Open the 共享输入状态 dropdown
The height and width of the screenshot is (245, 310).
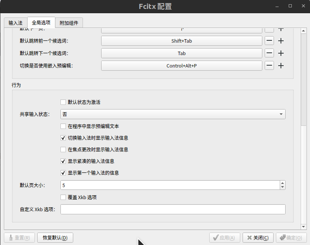click(x=173, y=114)
